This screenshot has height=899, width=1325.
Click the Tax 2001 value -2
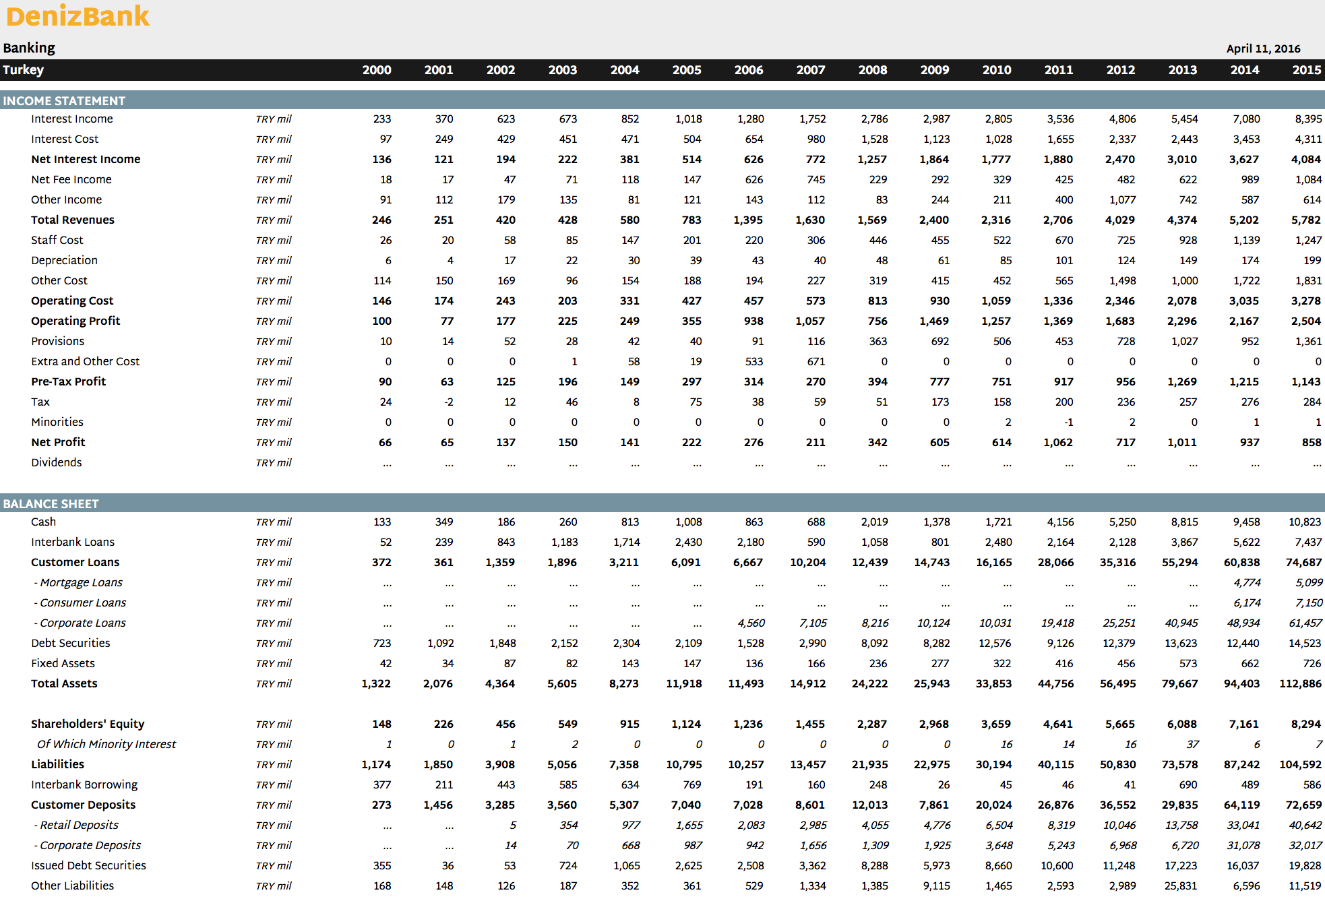[448, 402]
